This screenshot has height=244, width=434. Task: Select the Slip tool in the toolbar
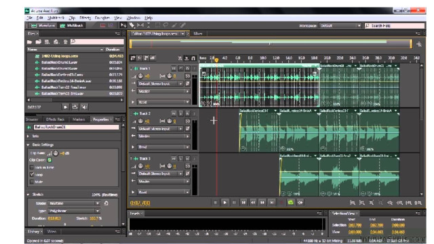point(140,26)
